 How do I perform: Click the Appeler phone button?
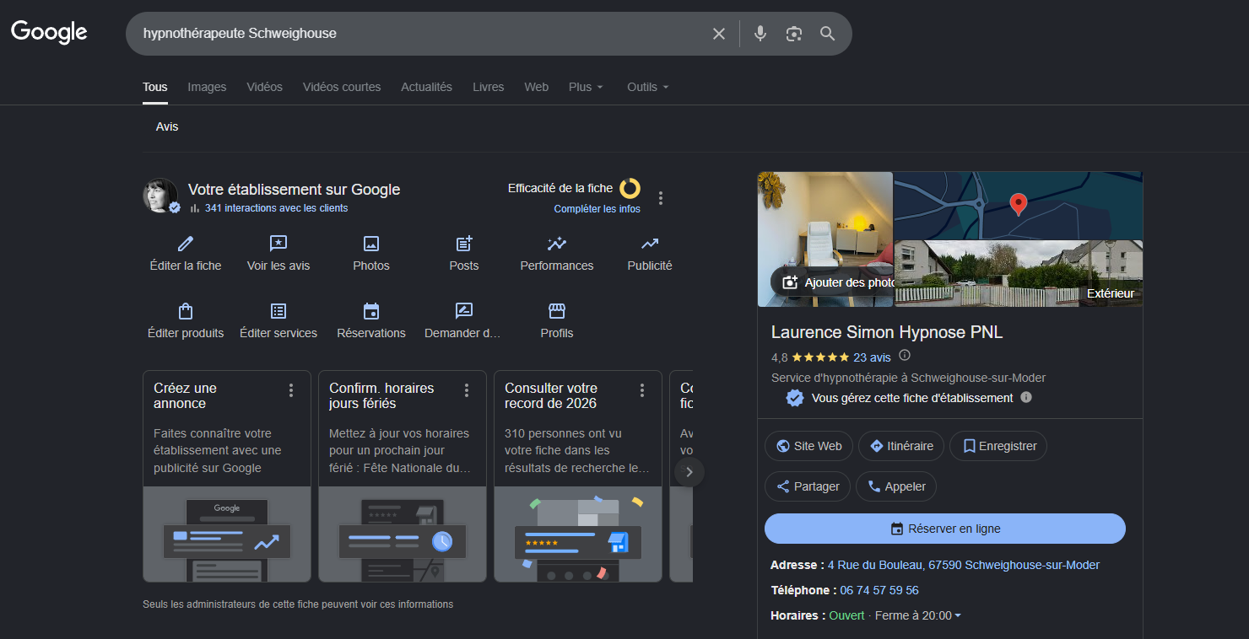[x=896, y=486]
